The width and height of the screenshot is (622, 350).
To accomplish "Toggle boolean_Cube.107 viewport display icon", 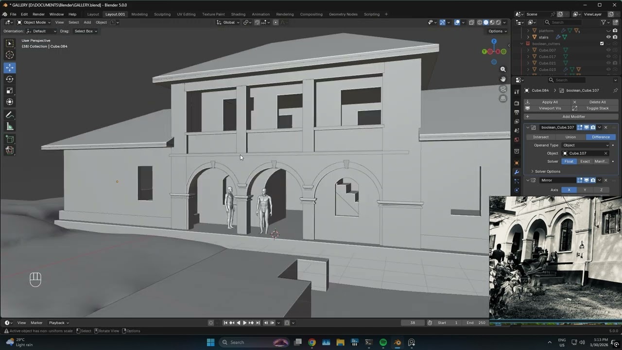I will [x=586, y=127].
